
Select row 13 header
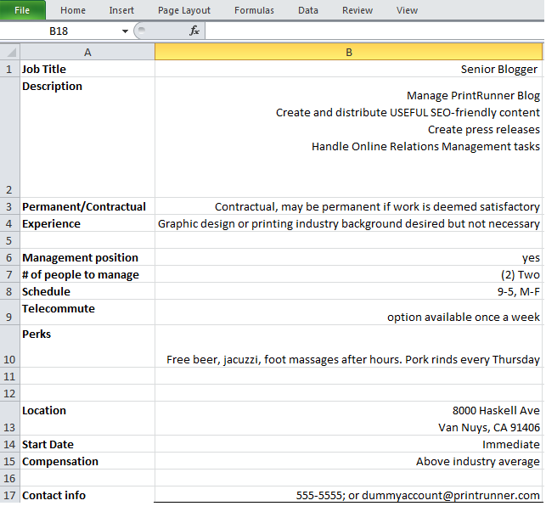(9, 419)
